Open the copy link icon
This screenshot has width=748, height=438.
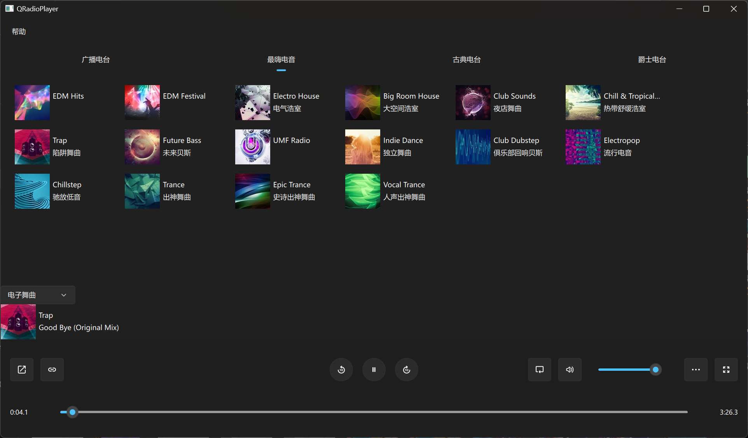[52, 369]
